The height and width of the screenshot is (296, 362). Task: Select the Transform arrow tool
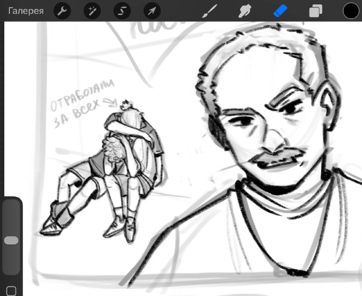[152, 11]
